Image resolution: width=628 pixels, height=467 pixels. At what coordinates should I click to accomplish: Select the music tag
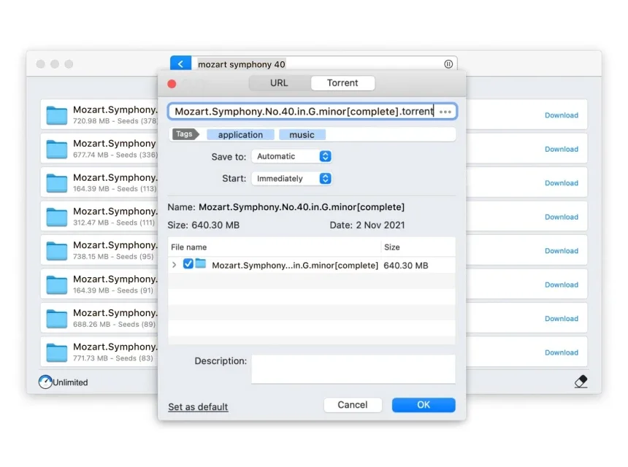pyautogui.click(x=302, y=135)
